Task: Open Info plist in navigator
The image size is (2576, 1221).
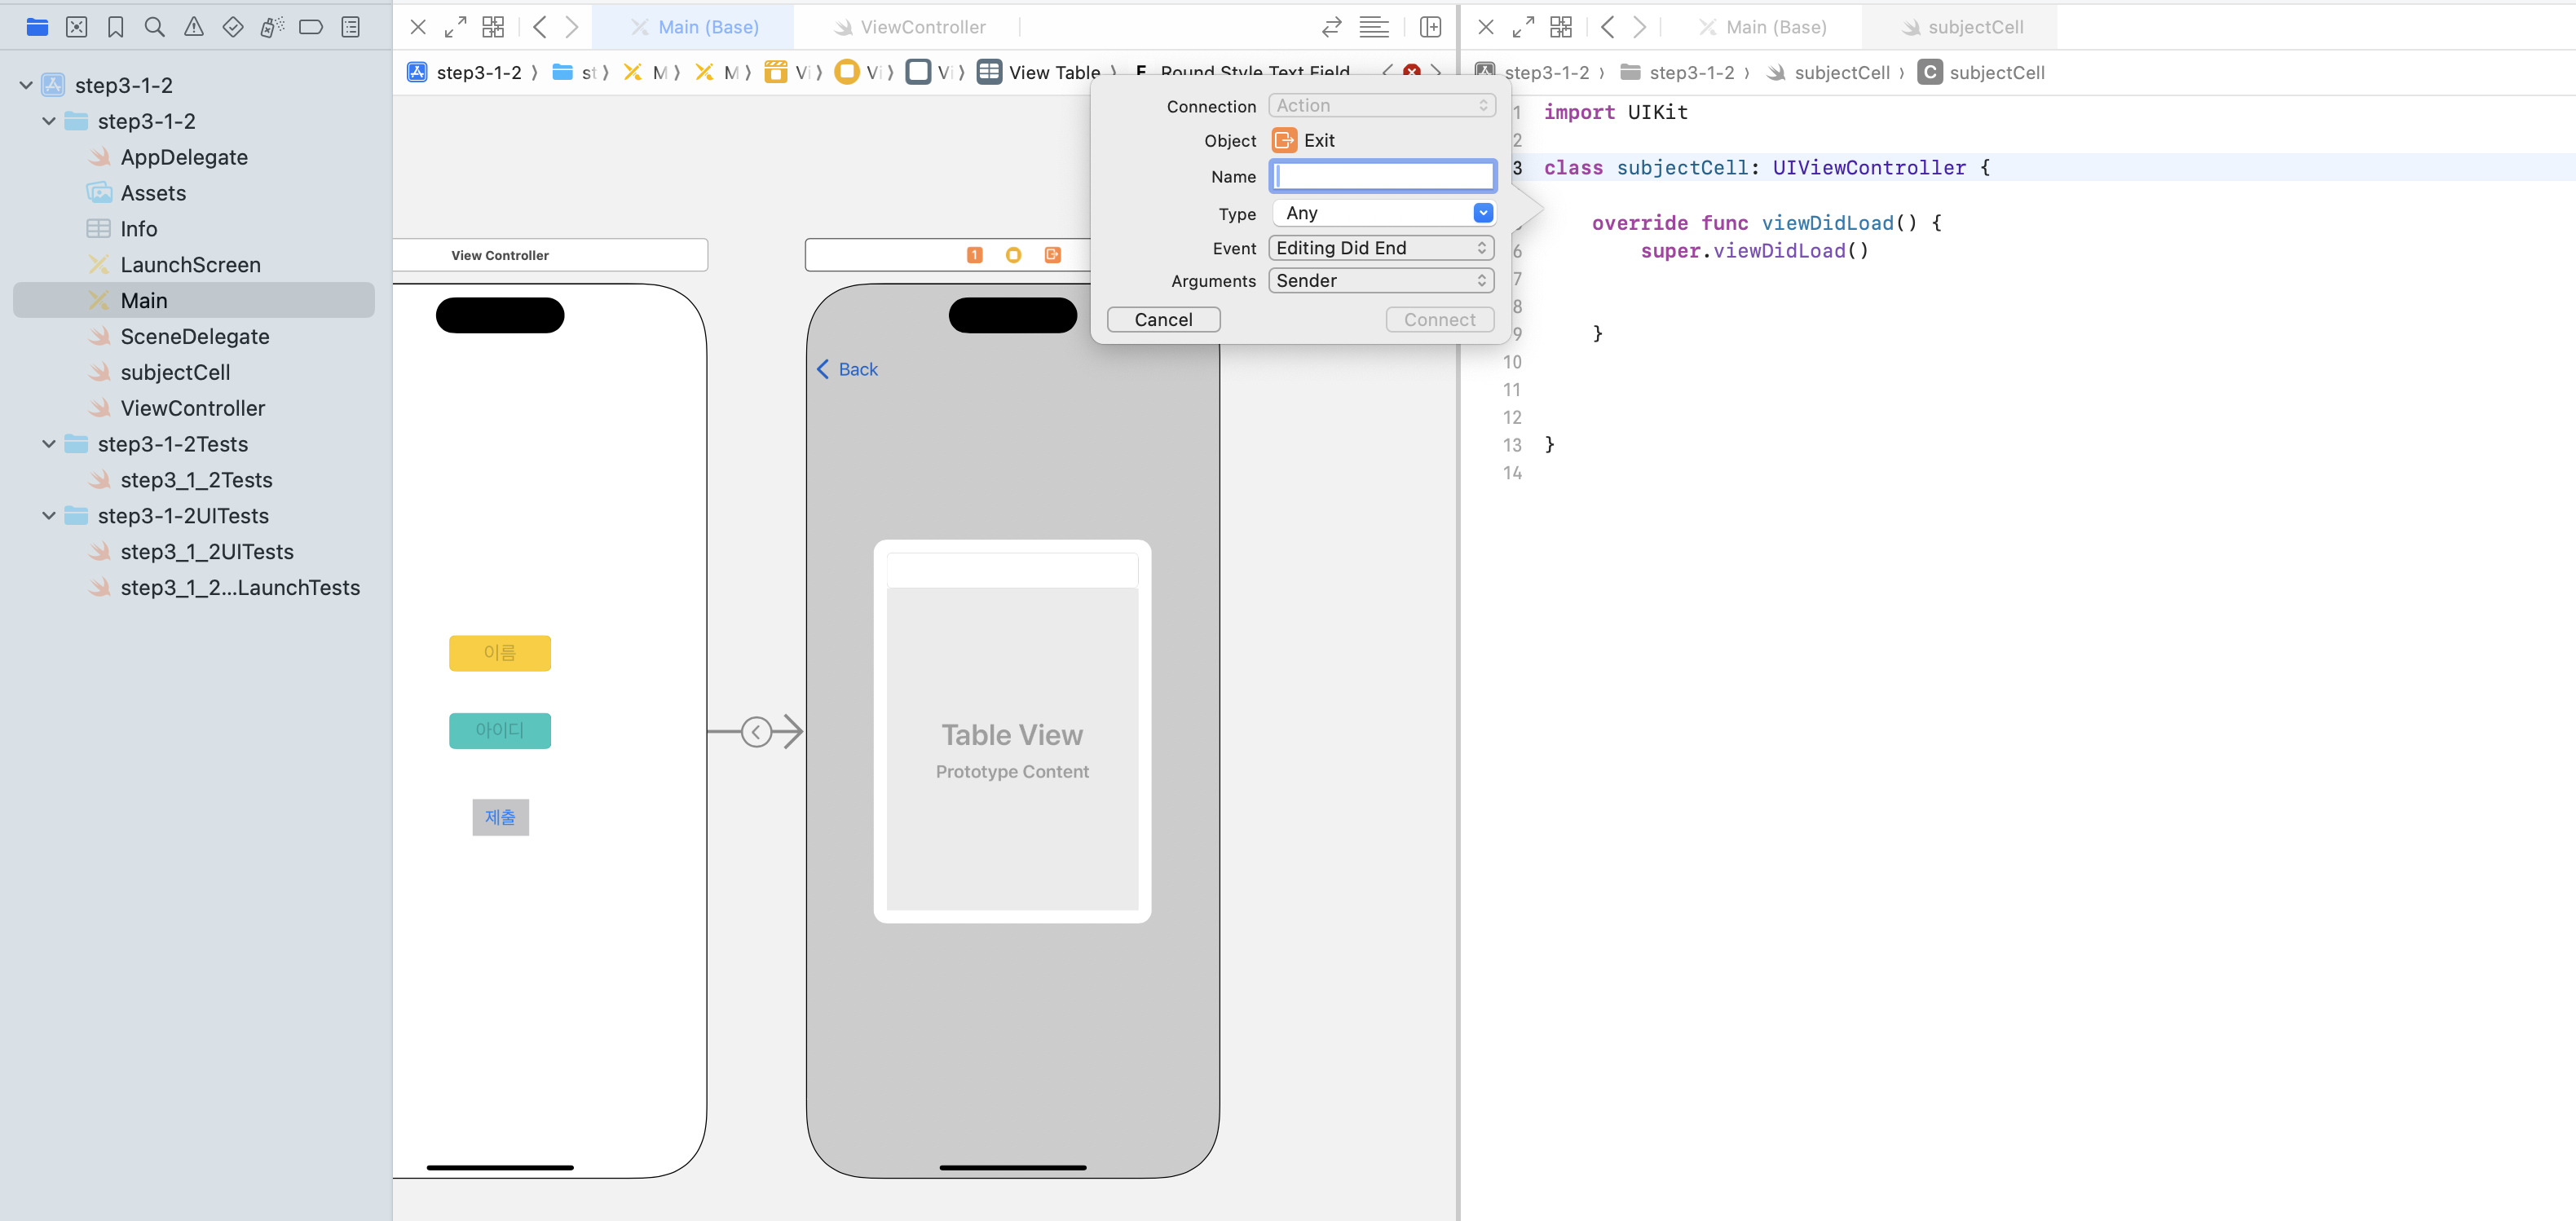Action: coord(139,229)
